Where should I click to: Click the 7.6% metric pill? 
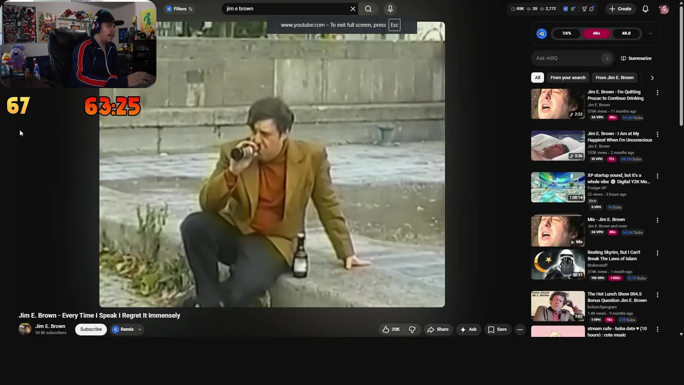(x=566, y=33)
